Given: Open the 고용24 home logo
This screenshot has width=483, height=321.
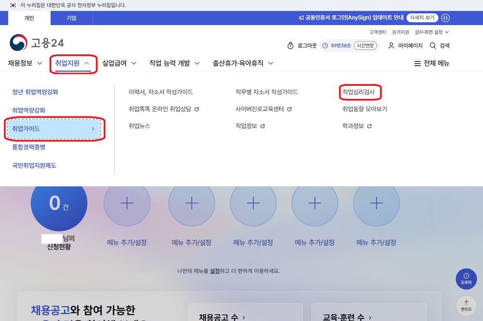Looking at the screenshot, I should tap(37, 43).
